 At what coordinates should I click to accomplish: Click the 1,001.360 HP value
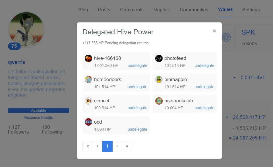click(106, 65)
